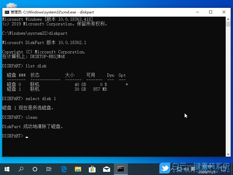This screenshot has width=233, height=175.
Task: Open the Command Prompt taskbar icon
Action: (x=121, y=169)
